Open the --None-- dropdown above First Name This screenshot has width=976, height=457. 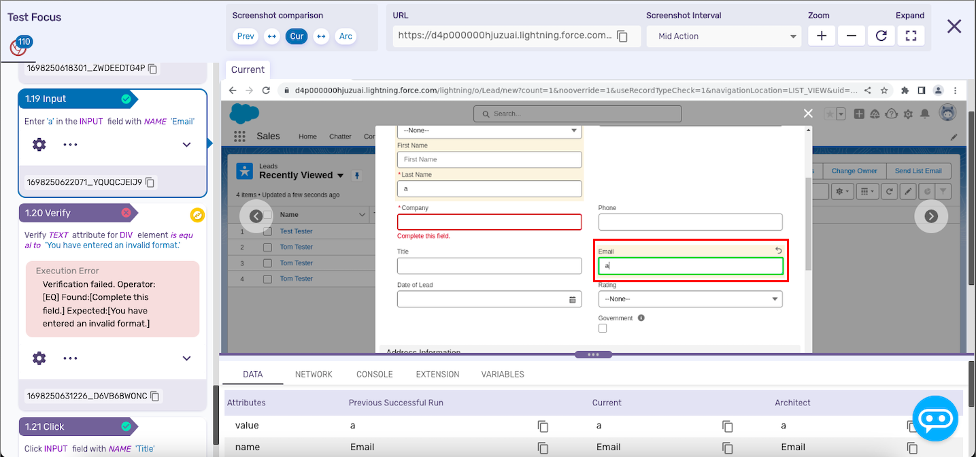(489, 131)
